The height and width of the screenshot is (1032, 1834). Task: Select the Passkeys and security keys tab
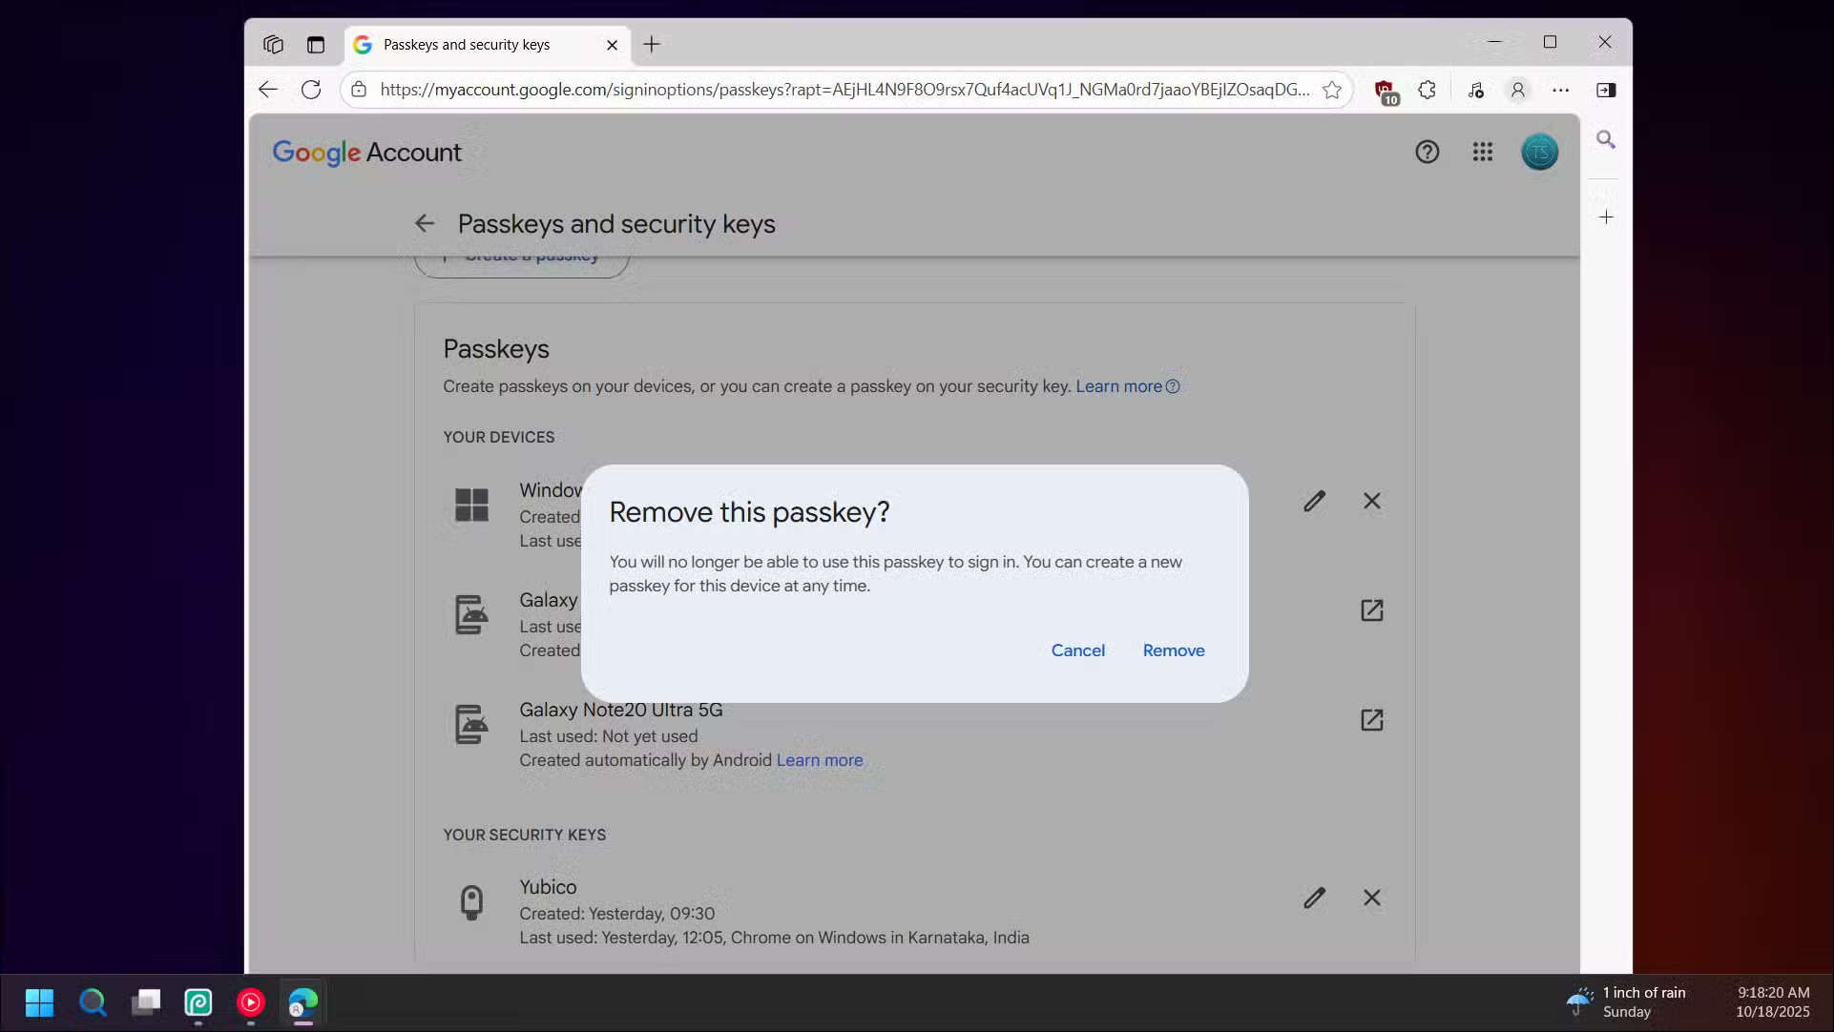pos(468,44)
